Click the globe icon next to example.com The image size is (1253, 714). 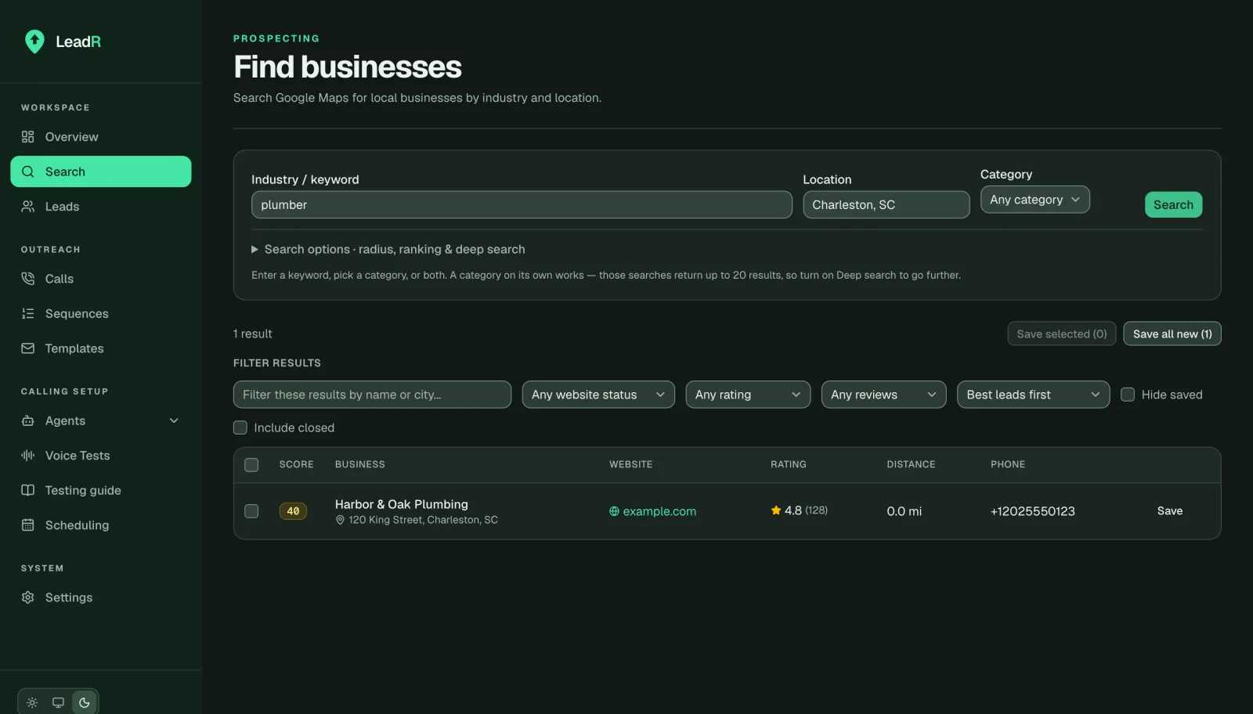click(x=614, y=511)
